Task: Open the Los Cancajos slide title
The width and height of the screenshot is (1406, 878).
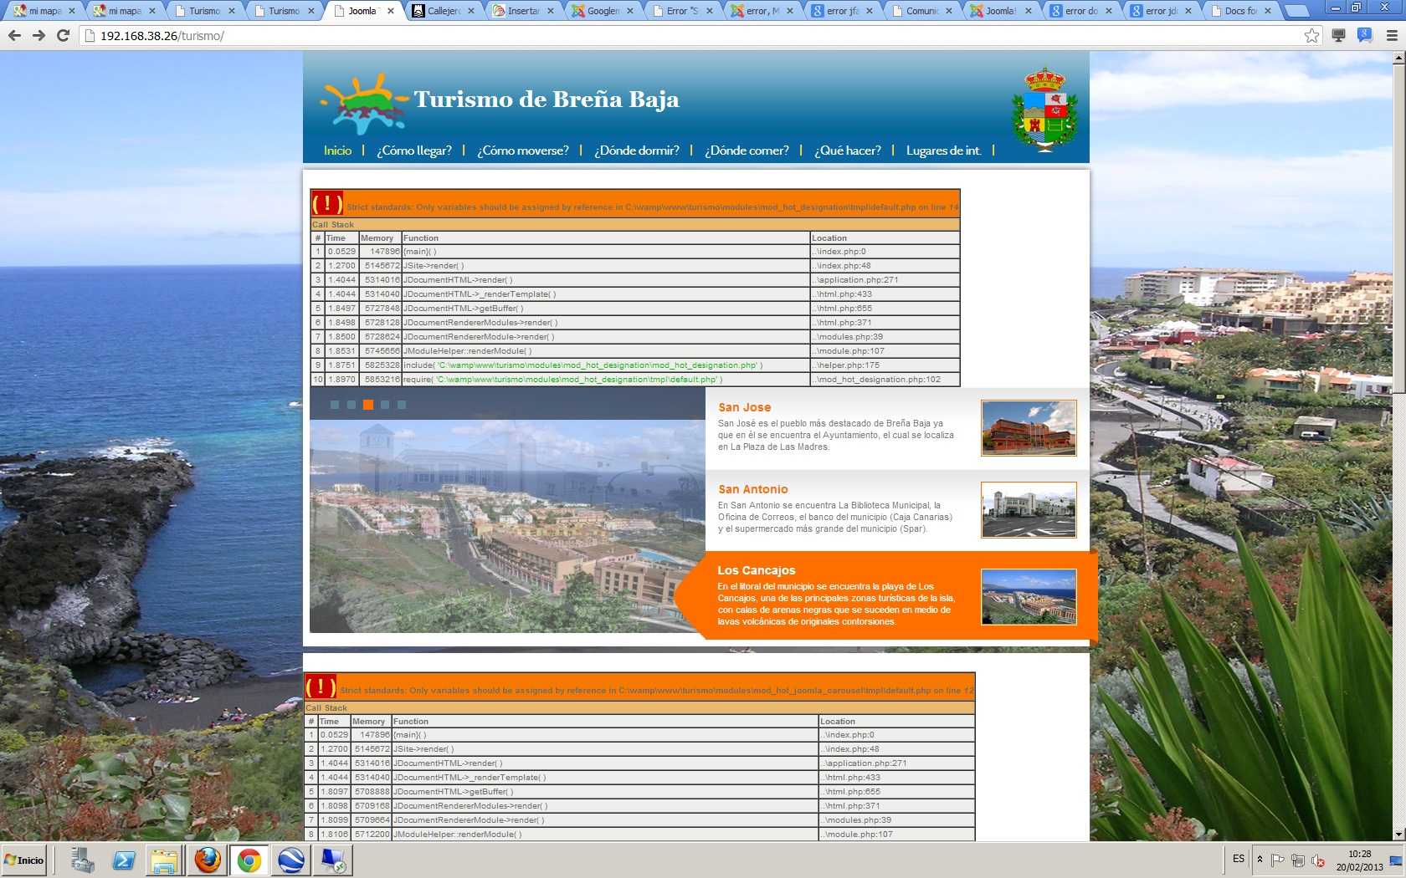Action: click(x=756, y=570)
